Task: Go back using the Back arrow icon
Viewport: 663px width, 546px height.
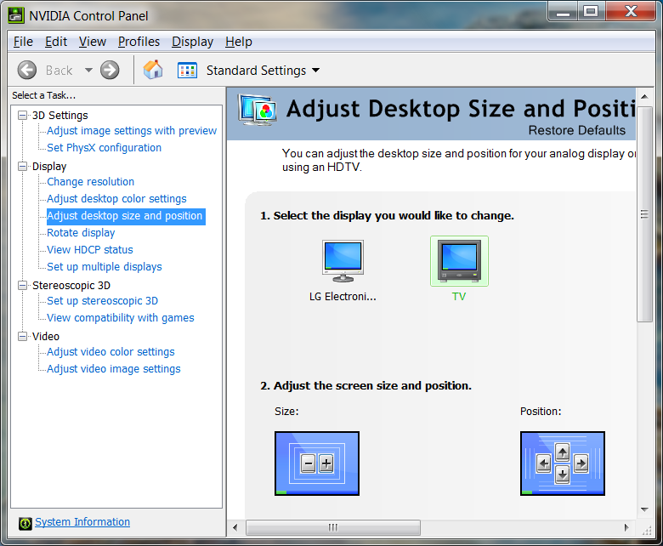Action: tap(27, 71)
